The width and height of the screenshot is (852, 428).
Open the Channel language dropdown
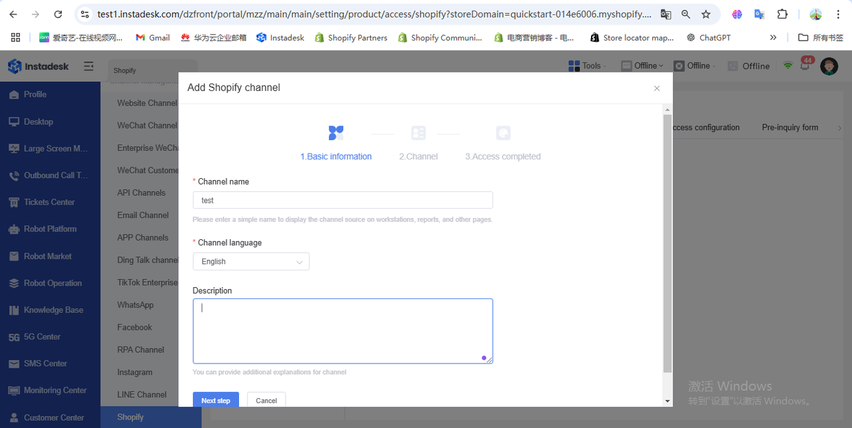251,262
